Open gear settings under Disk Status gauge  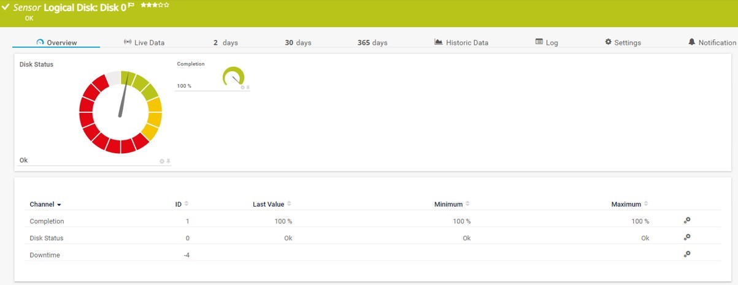point(162,161)
